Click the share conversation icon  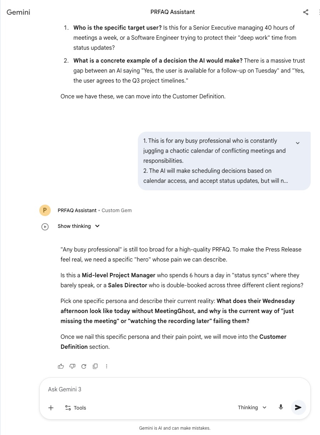[306, 12]
